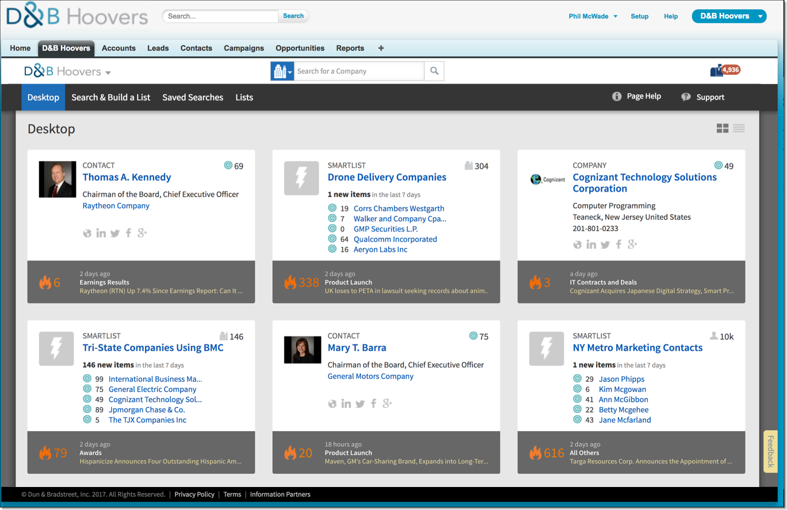Open Twitter icon on Thomas A. Kennedy card
Image resolution: width=787 pixels, height=510 pixels.
point(115,233)
